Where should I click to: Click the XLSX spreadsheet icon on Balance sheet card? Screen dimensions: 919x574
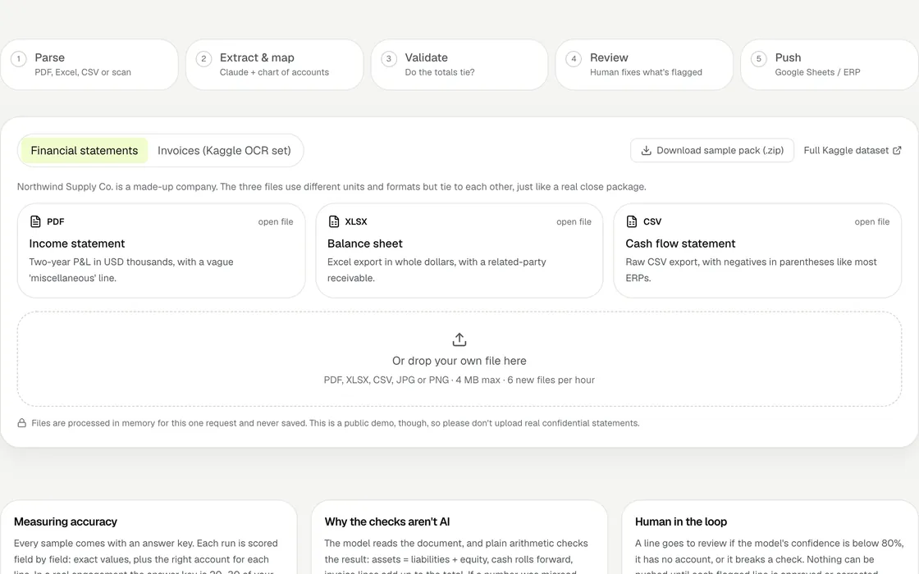[333, 221]
